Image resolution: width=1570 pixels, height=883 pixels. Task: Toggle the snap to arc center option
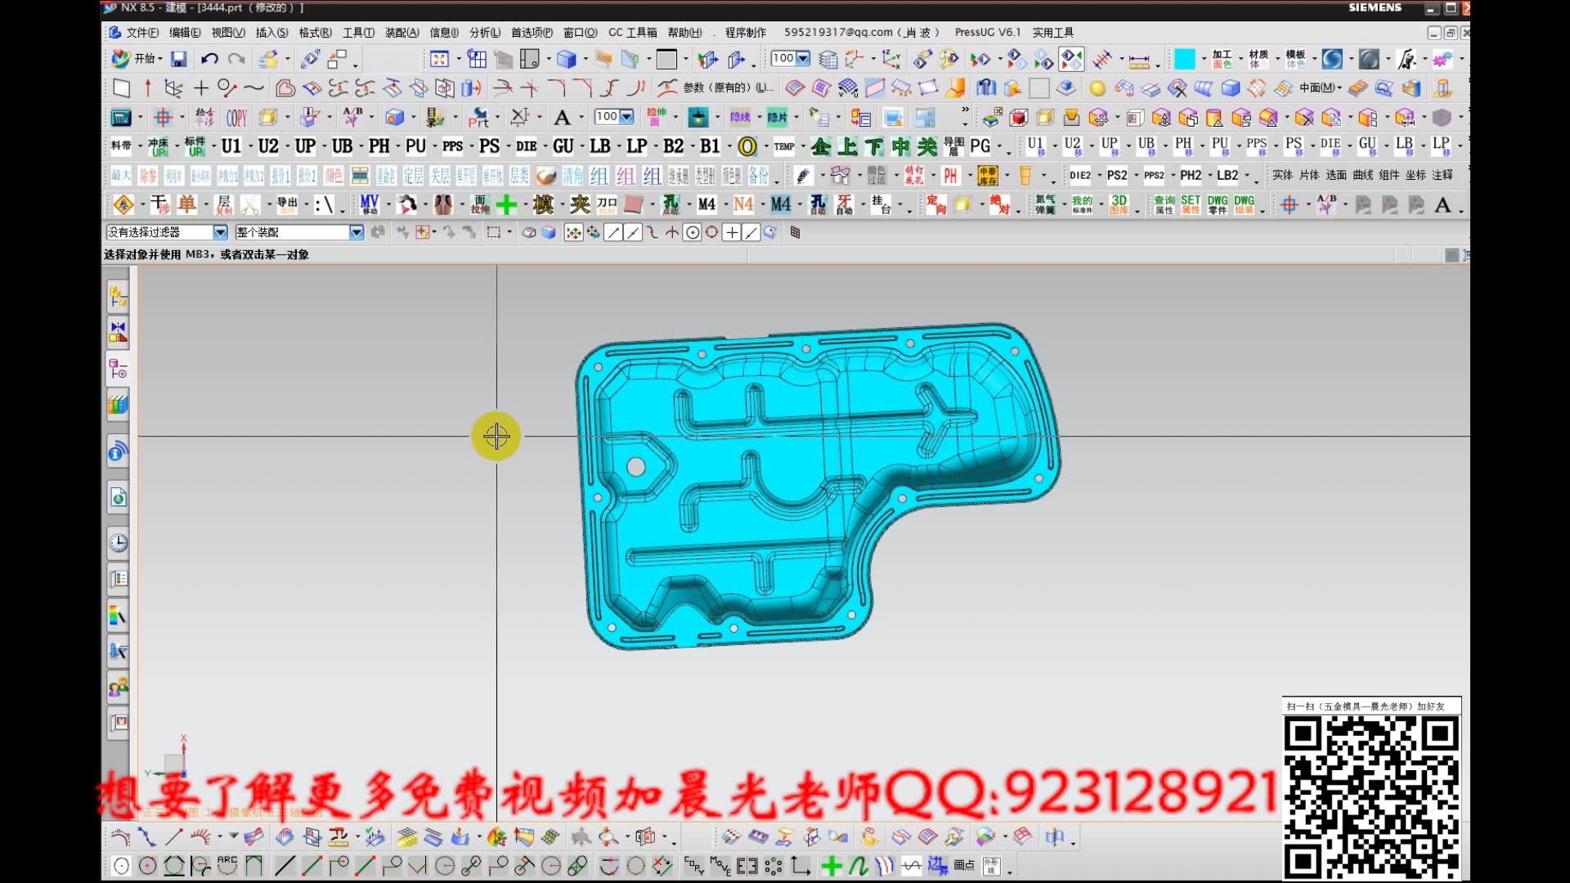point(692,233)
